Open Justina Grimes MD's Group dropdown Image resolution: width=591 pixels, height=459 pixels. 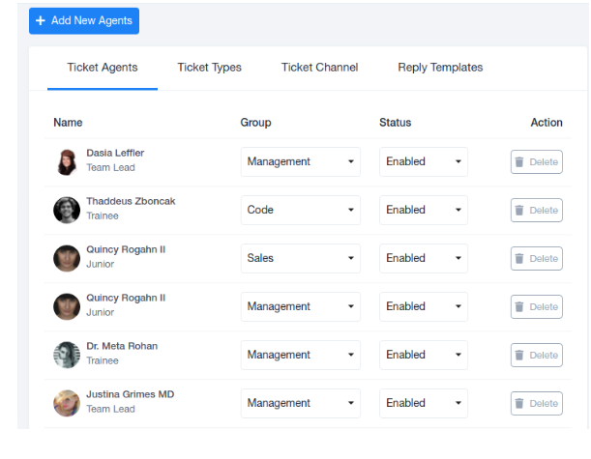coord(301,403)
